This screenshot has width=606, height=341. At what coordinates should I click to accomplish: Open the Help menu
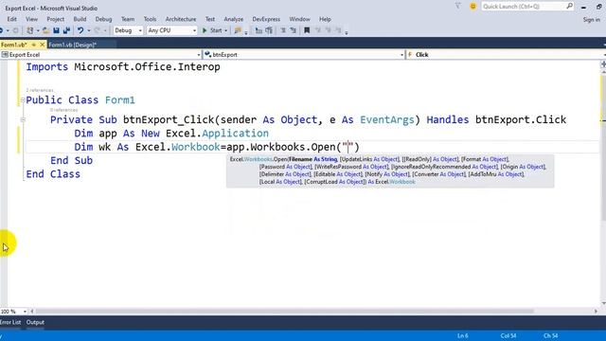point(325,19)
